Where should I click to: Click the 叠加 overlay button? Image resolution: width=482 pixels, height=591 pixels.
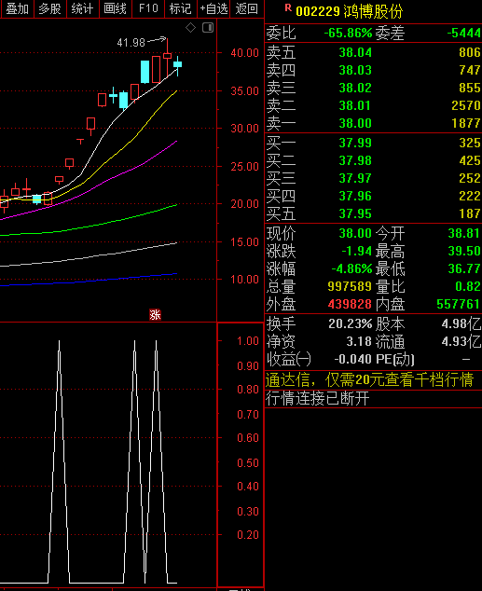[17, 8]
